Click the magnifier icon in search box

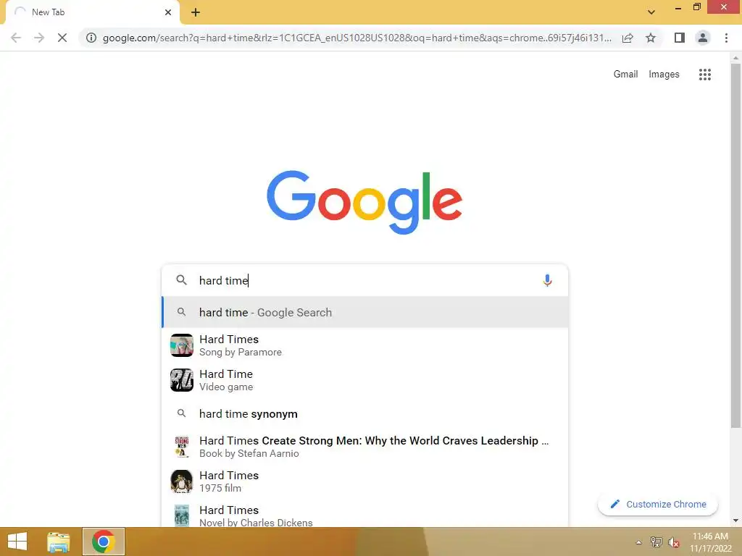[x=181, y=280]
